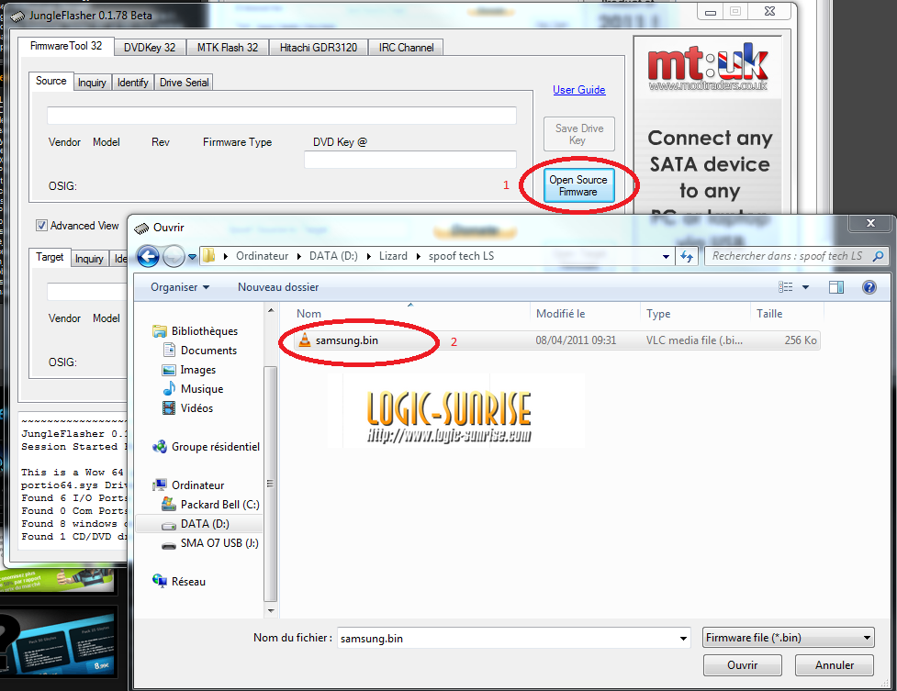The height and width of the screenshot is (691, 897).
Task: Expand the Firmware file type dropdown
Action: click(868, 638)
